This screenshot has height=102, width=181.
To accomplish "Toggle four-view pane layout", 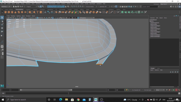I will [2, 50].
